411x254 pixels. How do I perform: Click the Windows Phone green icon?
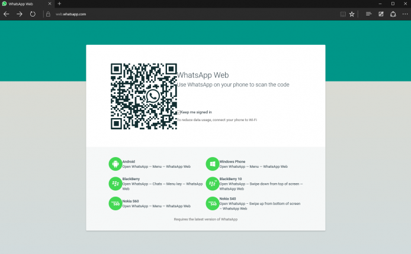point(213,164)
